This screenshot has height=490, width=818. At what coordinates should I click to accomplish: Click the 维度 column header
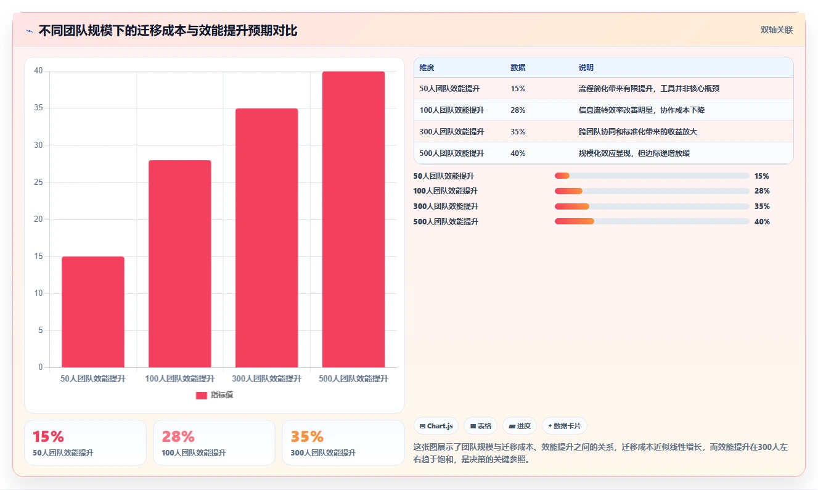427,68
